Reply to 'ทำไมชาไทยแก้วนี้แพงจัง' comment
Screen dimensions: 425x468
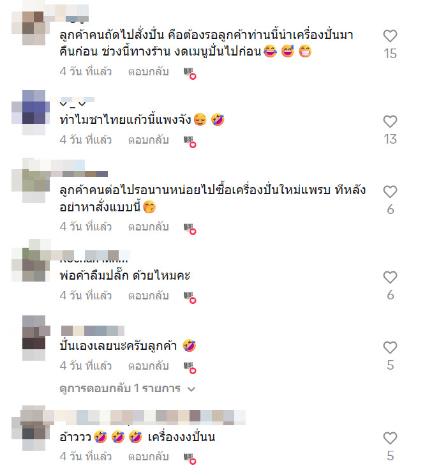point(148,140)
